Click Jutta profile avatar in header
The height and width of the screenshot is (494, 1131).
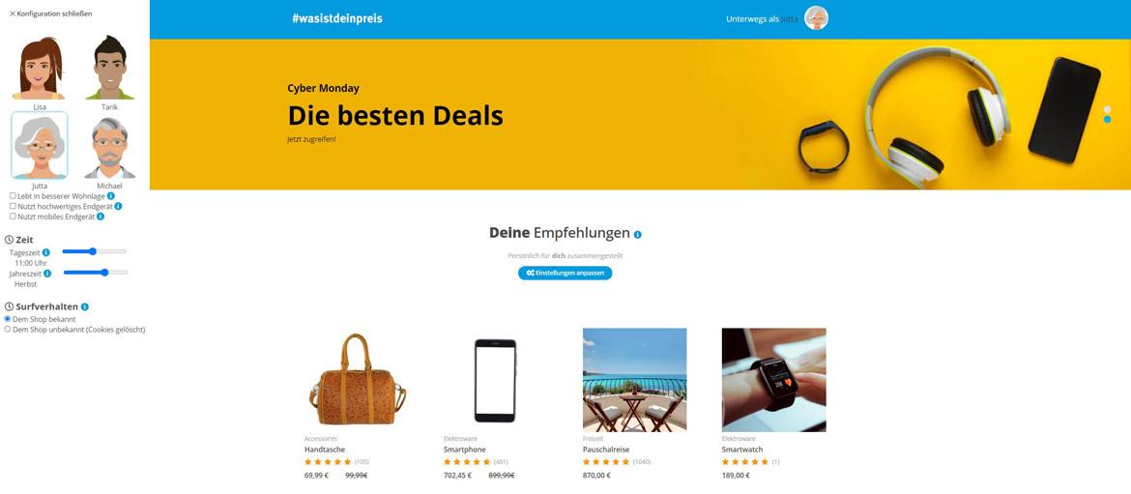tap(817, 18)
